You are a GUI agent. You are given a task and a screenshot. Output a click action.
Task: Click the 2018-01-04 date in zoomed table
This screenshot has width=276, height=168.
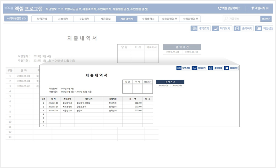(x=53, y=107)
